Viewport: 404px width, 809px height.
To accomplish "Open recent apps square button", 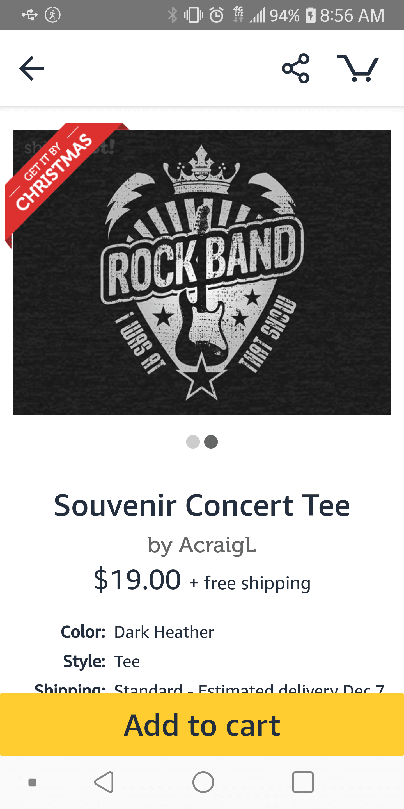I will tap(303, 782).
